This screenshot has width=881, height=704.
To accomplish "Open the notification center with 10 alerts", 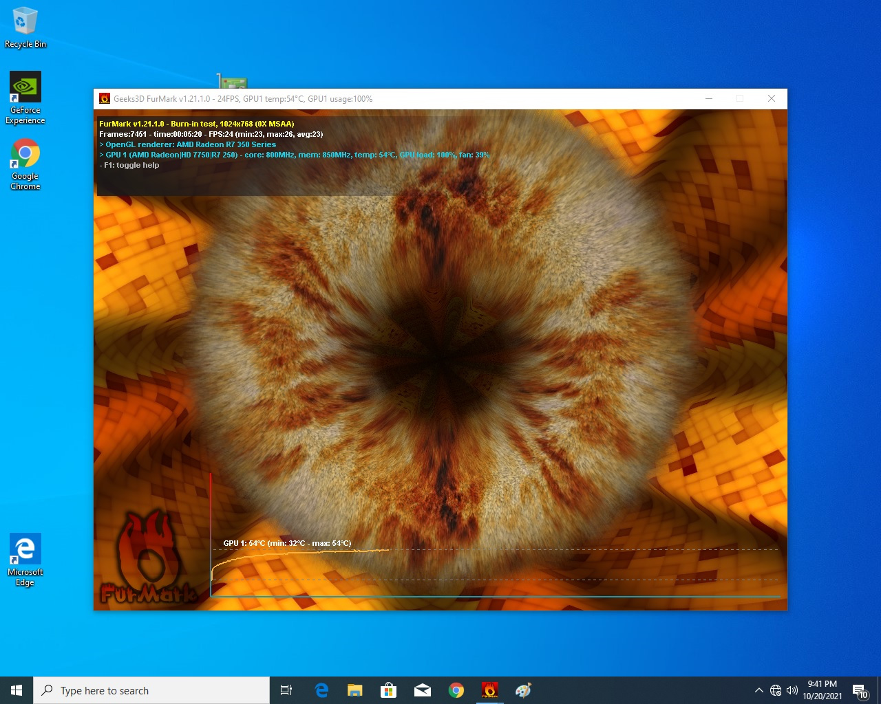I will coord(860,690).
